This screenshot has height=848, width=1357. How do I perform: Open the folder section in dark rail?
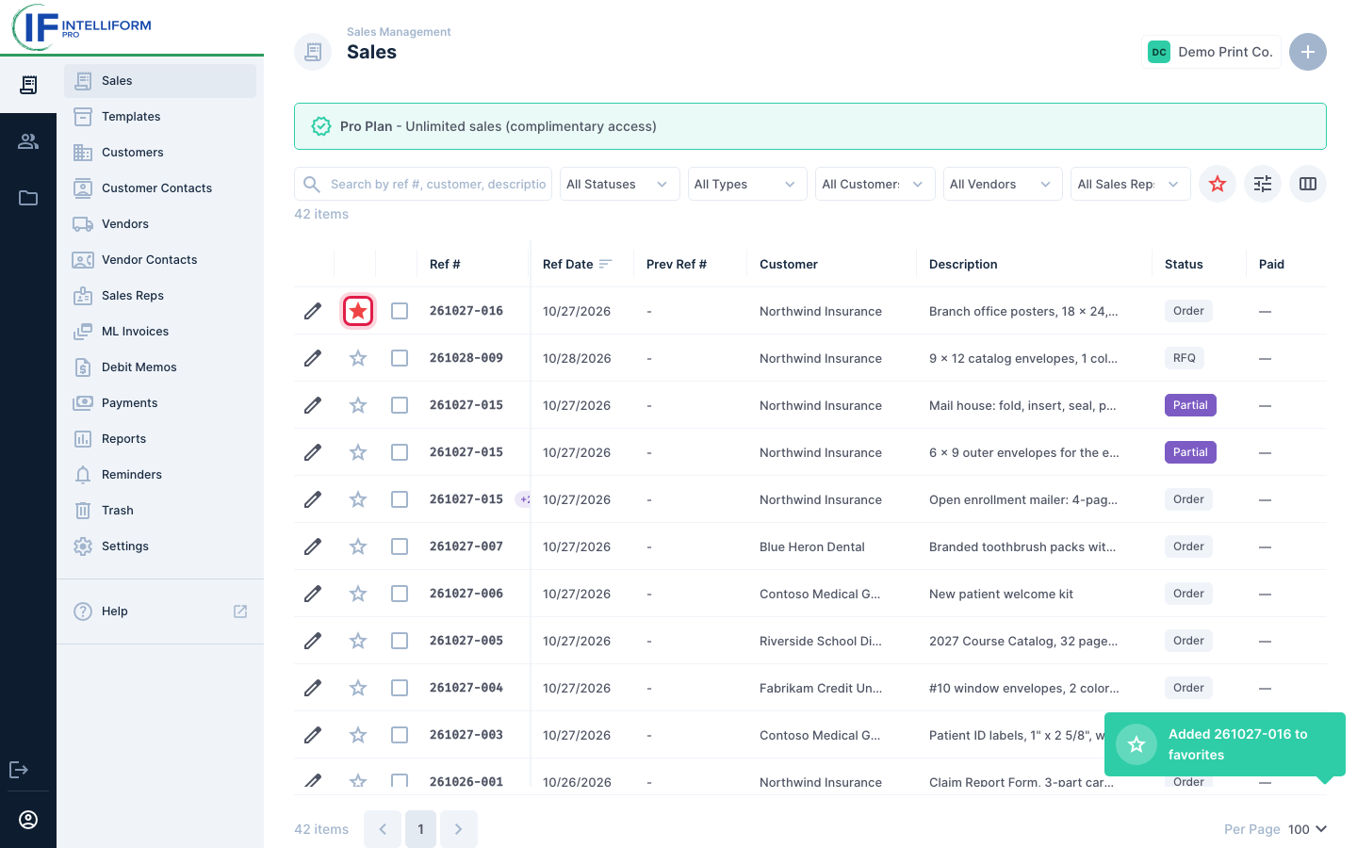click(x=28, y=198)
